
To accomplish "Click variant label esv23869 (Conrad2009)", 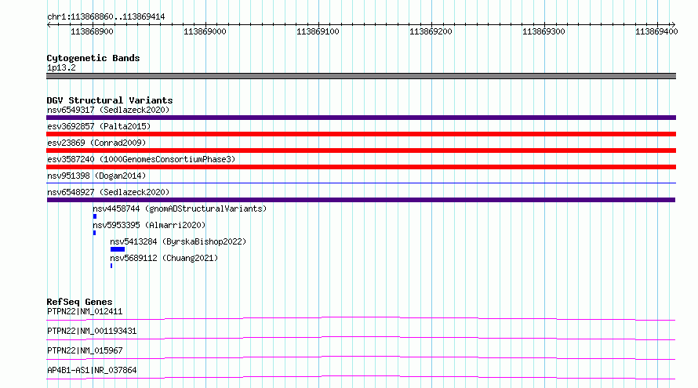I will tap(96, 143).
